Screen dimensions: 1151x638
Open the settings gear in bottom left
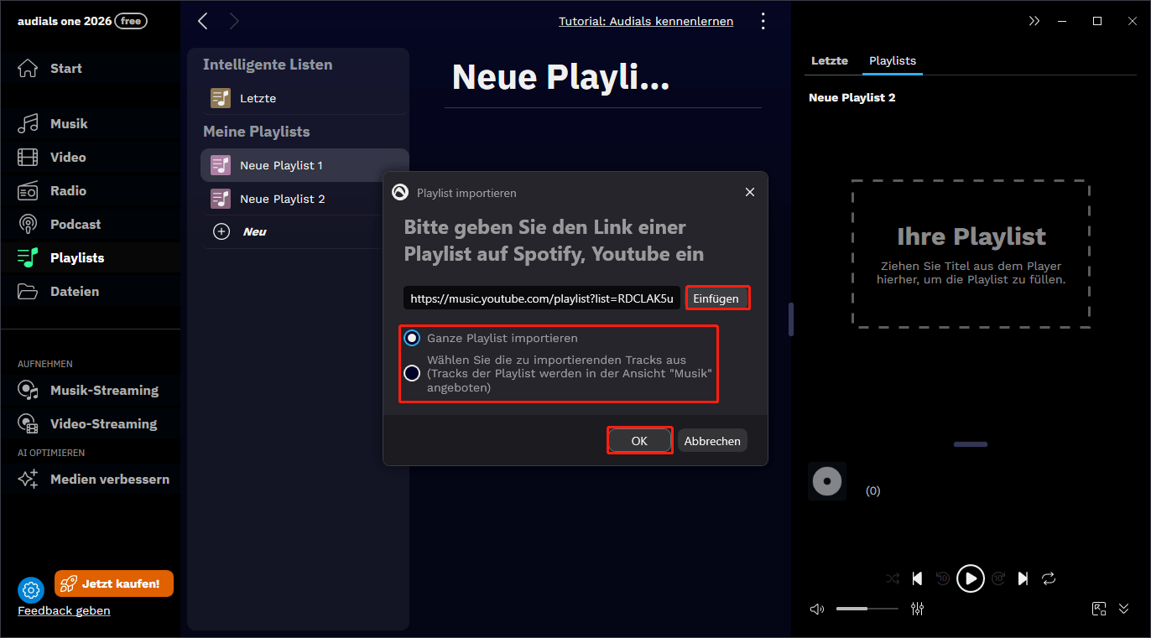pyautogui.click(x=31, y=590)
